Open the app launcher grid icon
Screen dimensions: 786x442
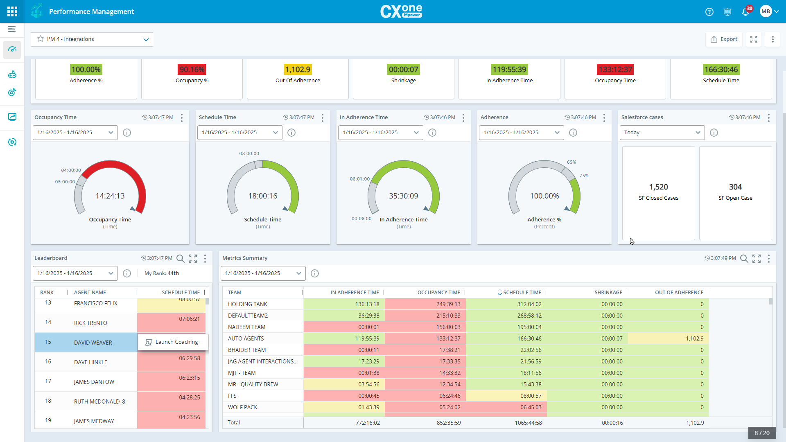(x=12, y=11)
